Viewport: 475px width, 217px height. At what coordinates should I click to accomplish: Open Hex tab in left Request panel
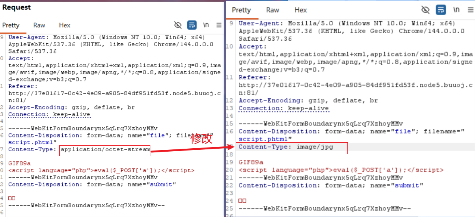65,25
